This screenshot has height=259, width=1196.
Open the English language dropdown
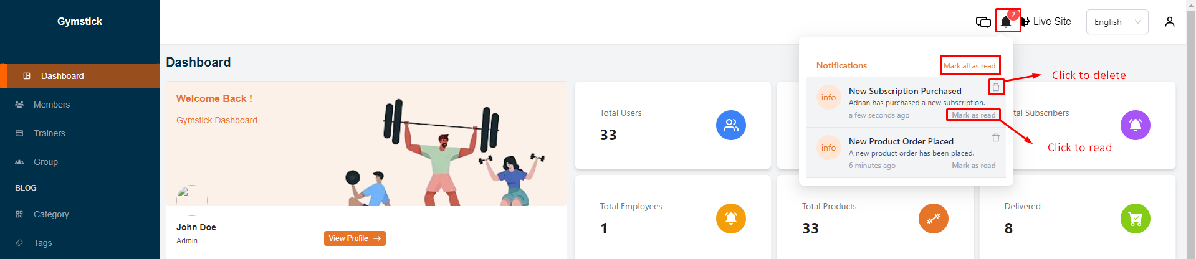click(1117, 22)
